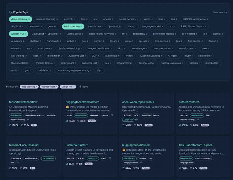The width and height of the screenshot is (233, 180).
Task: Open open-webui/open-webui repository link
Action: click(x=138, y=102)
